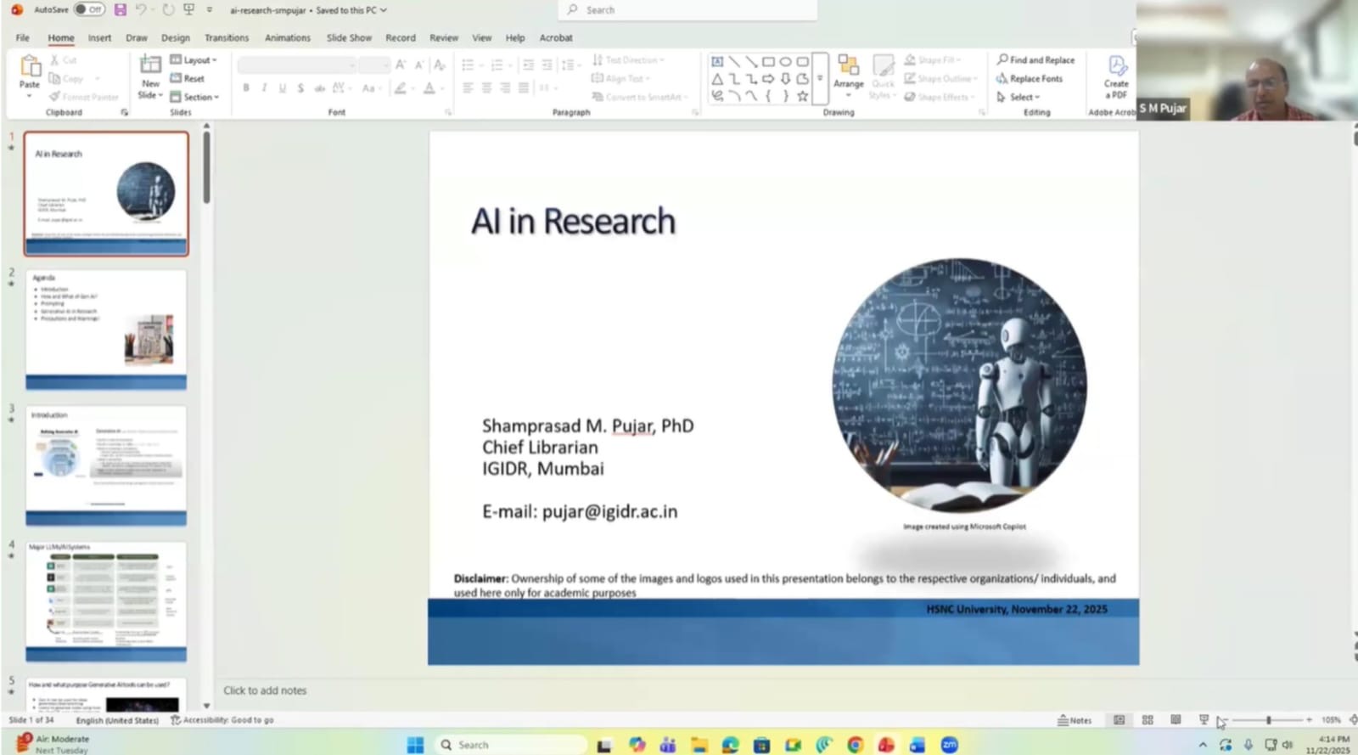
Task: Click the Reset slide button
Action: click(188, 78)
